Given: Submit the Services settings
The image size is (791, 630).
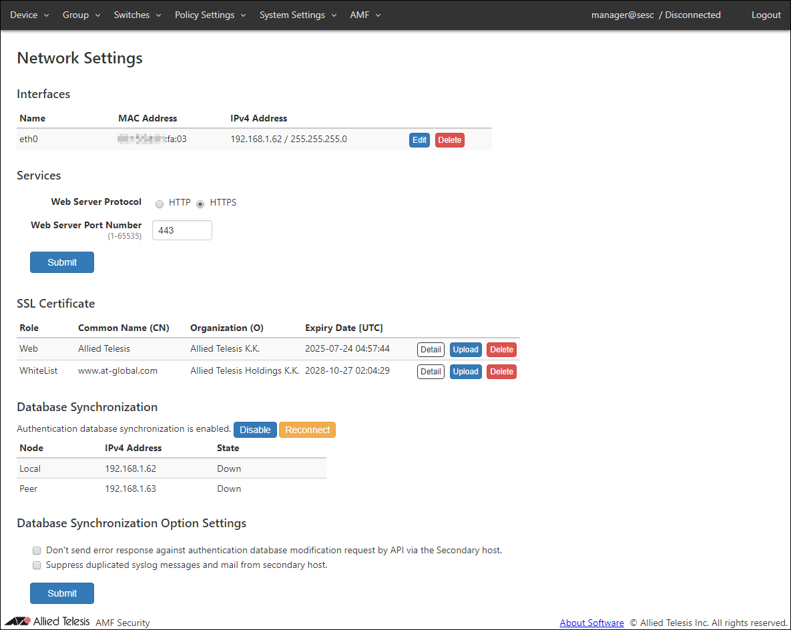Looking at the screenshot, I should point(62,262).
